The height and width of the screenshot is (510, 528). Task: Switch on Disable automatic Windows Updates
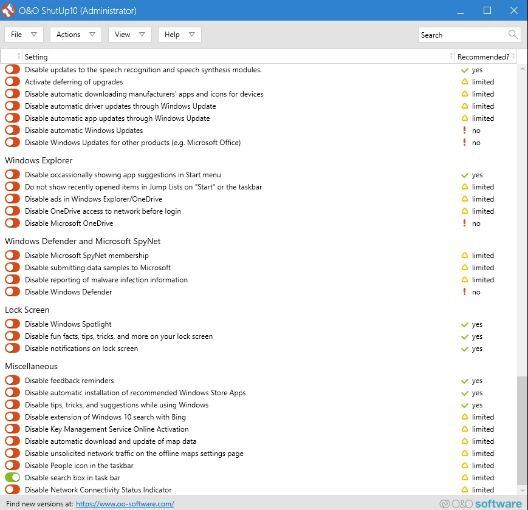13,130
